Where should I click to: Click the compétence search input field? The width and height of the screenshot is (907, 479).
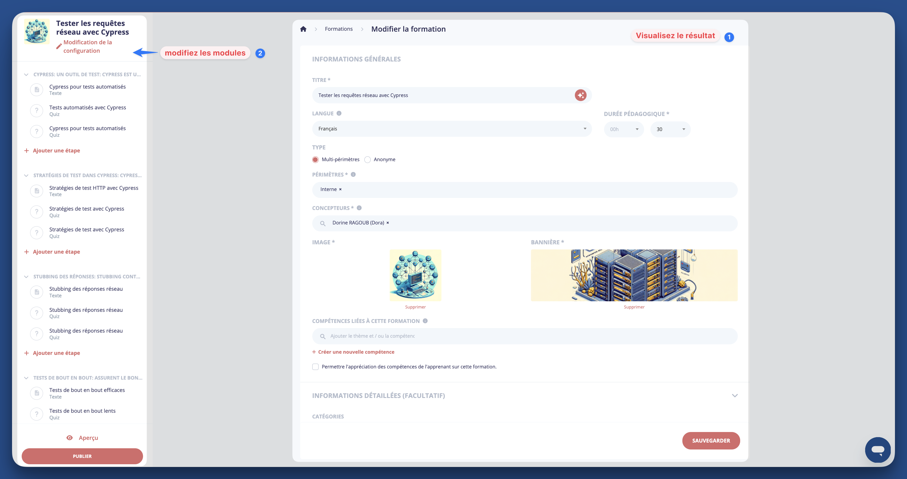[525, 337]
